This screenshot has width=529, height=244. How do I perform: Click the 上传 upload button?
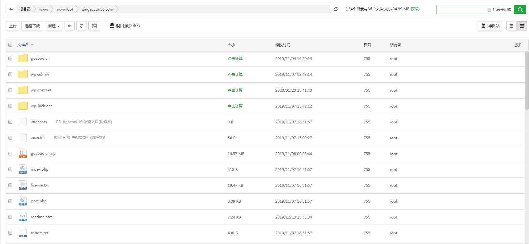pos(13,26)
